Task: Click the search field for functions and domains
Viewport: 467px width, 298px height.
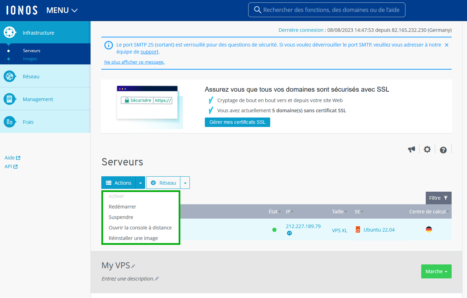Action: (x=326, y=10)
